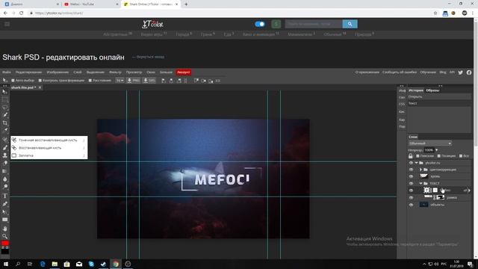The width and height of the screenshot is (478, 269).
Task: Select the Move tool in the left toolbar
Action: 5,91
